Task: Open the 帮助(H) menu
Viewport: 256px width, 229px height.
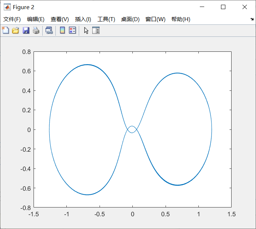Action: [181, 19]
